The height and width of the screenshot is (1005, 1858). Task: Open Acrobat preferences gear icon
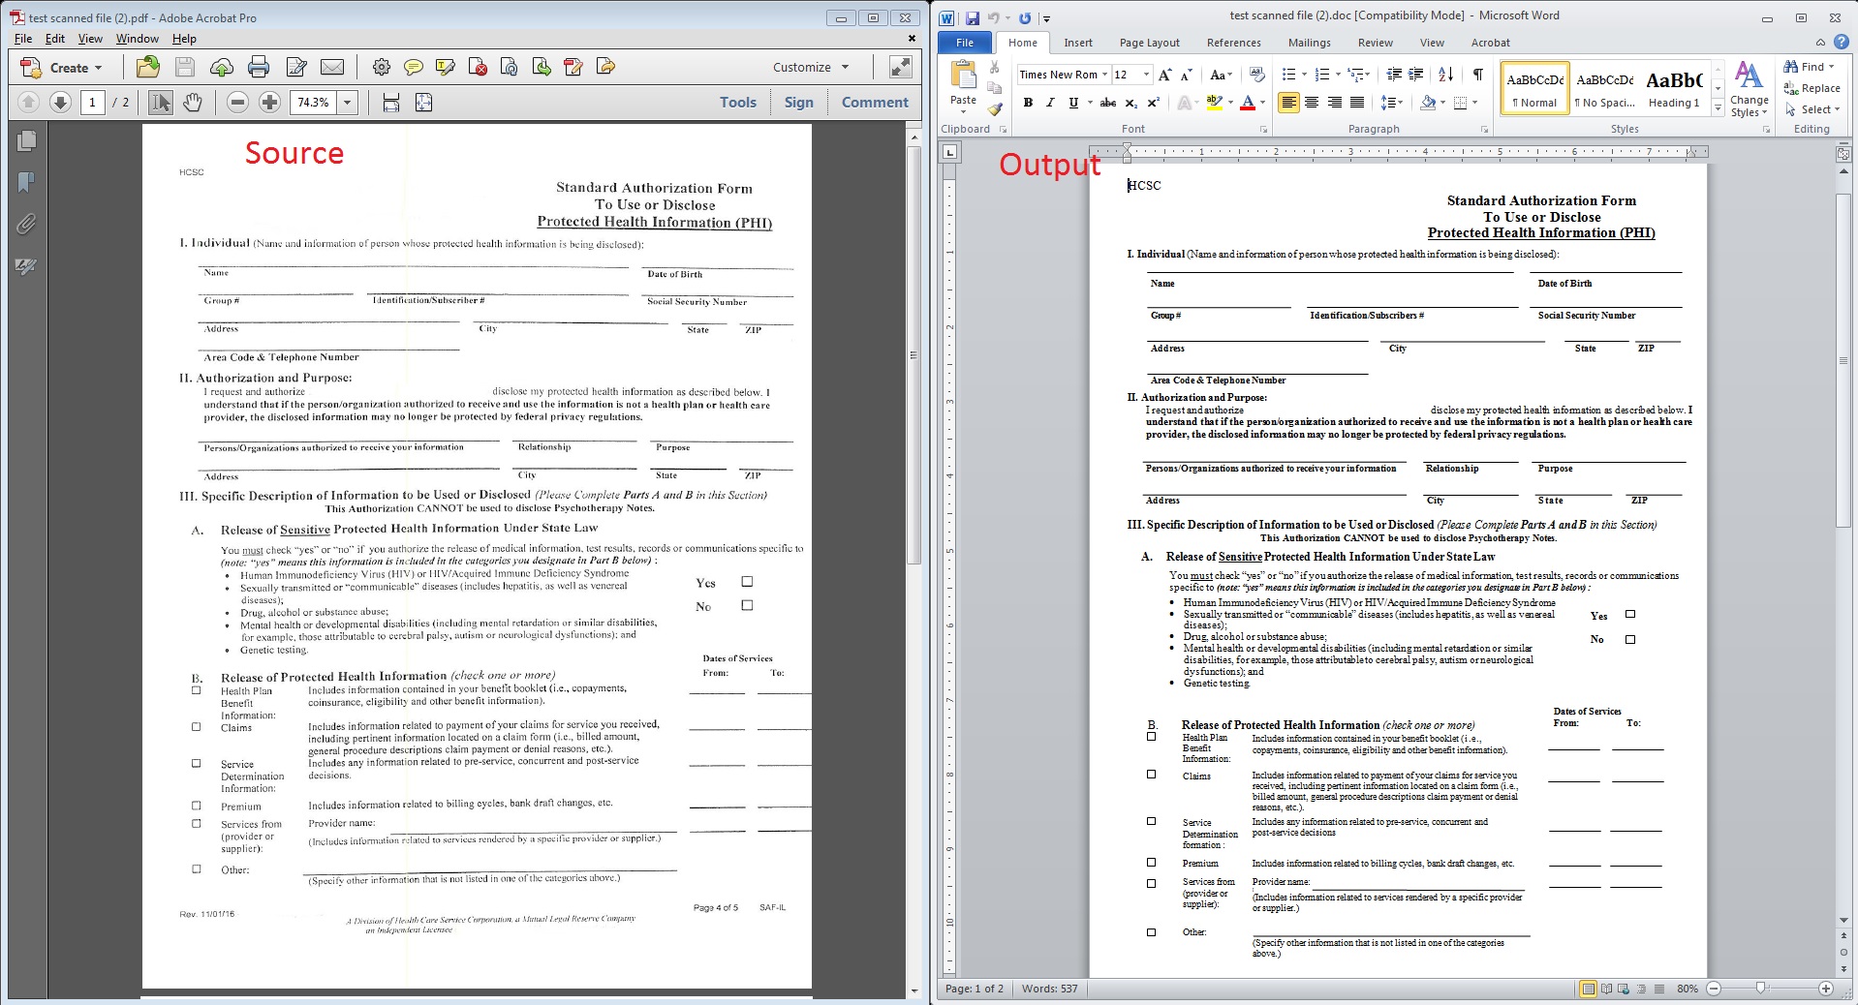tap(382, 67)
